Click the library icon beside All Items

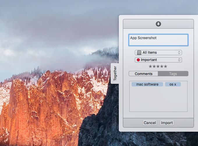(x=139, y=53)
